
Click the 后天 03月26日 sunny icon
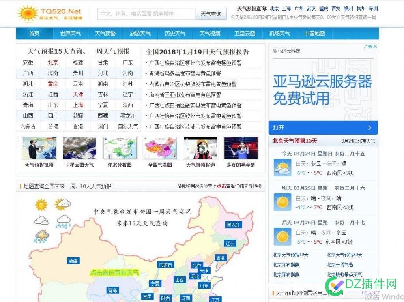pyautogui.click(x=282, y=237)
